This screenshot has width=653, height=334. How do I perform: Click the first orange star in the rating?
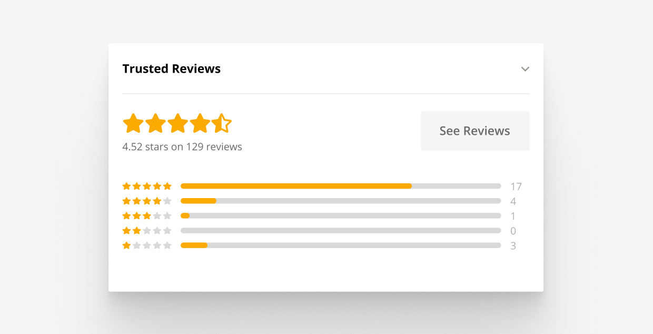click(x=133, y=123)
